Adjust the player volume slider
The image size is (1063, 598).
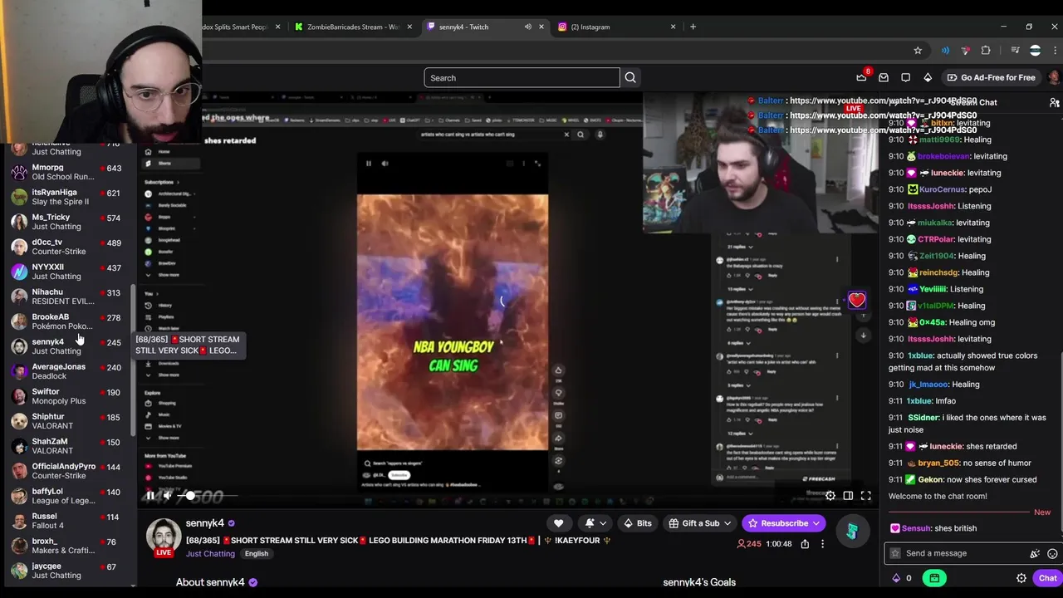(x=208, y=496)
